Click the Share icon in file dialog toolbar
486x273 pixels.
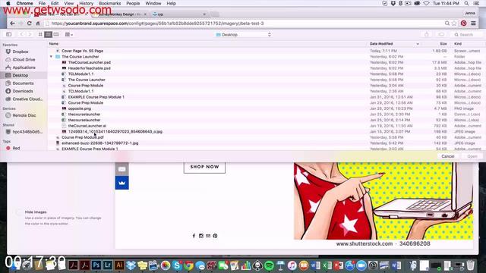coord(427,34)
